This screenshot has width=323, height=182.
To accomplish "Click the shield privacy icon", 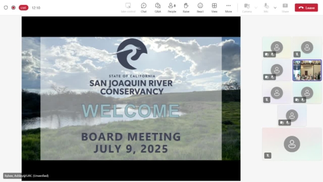I will [x=6, y=8].
